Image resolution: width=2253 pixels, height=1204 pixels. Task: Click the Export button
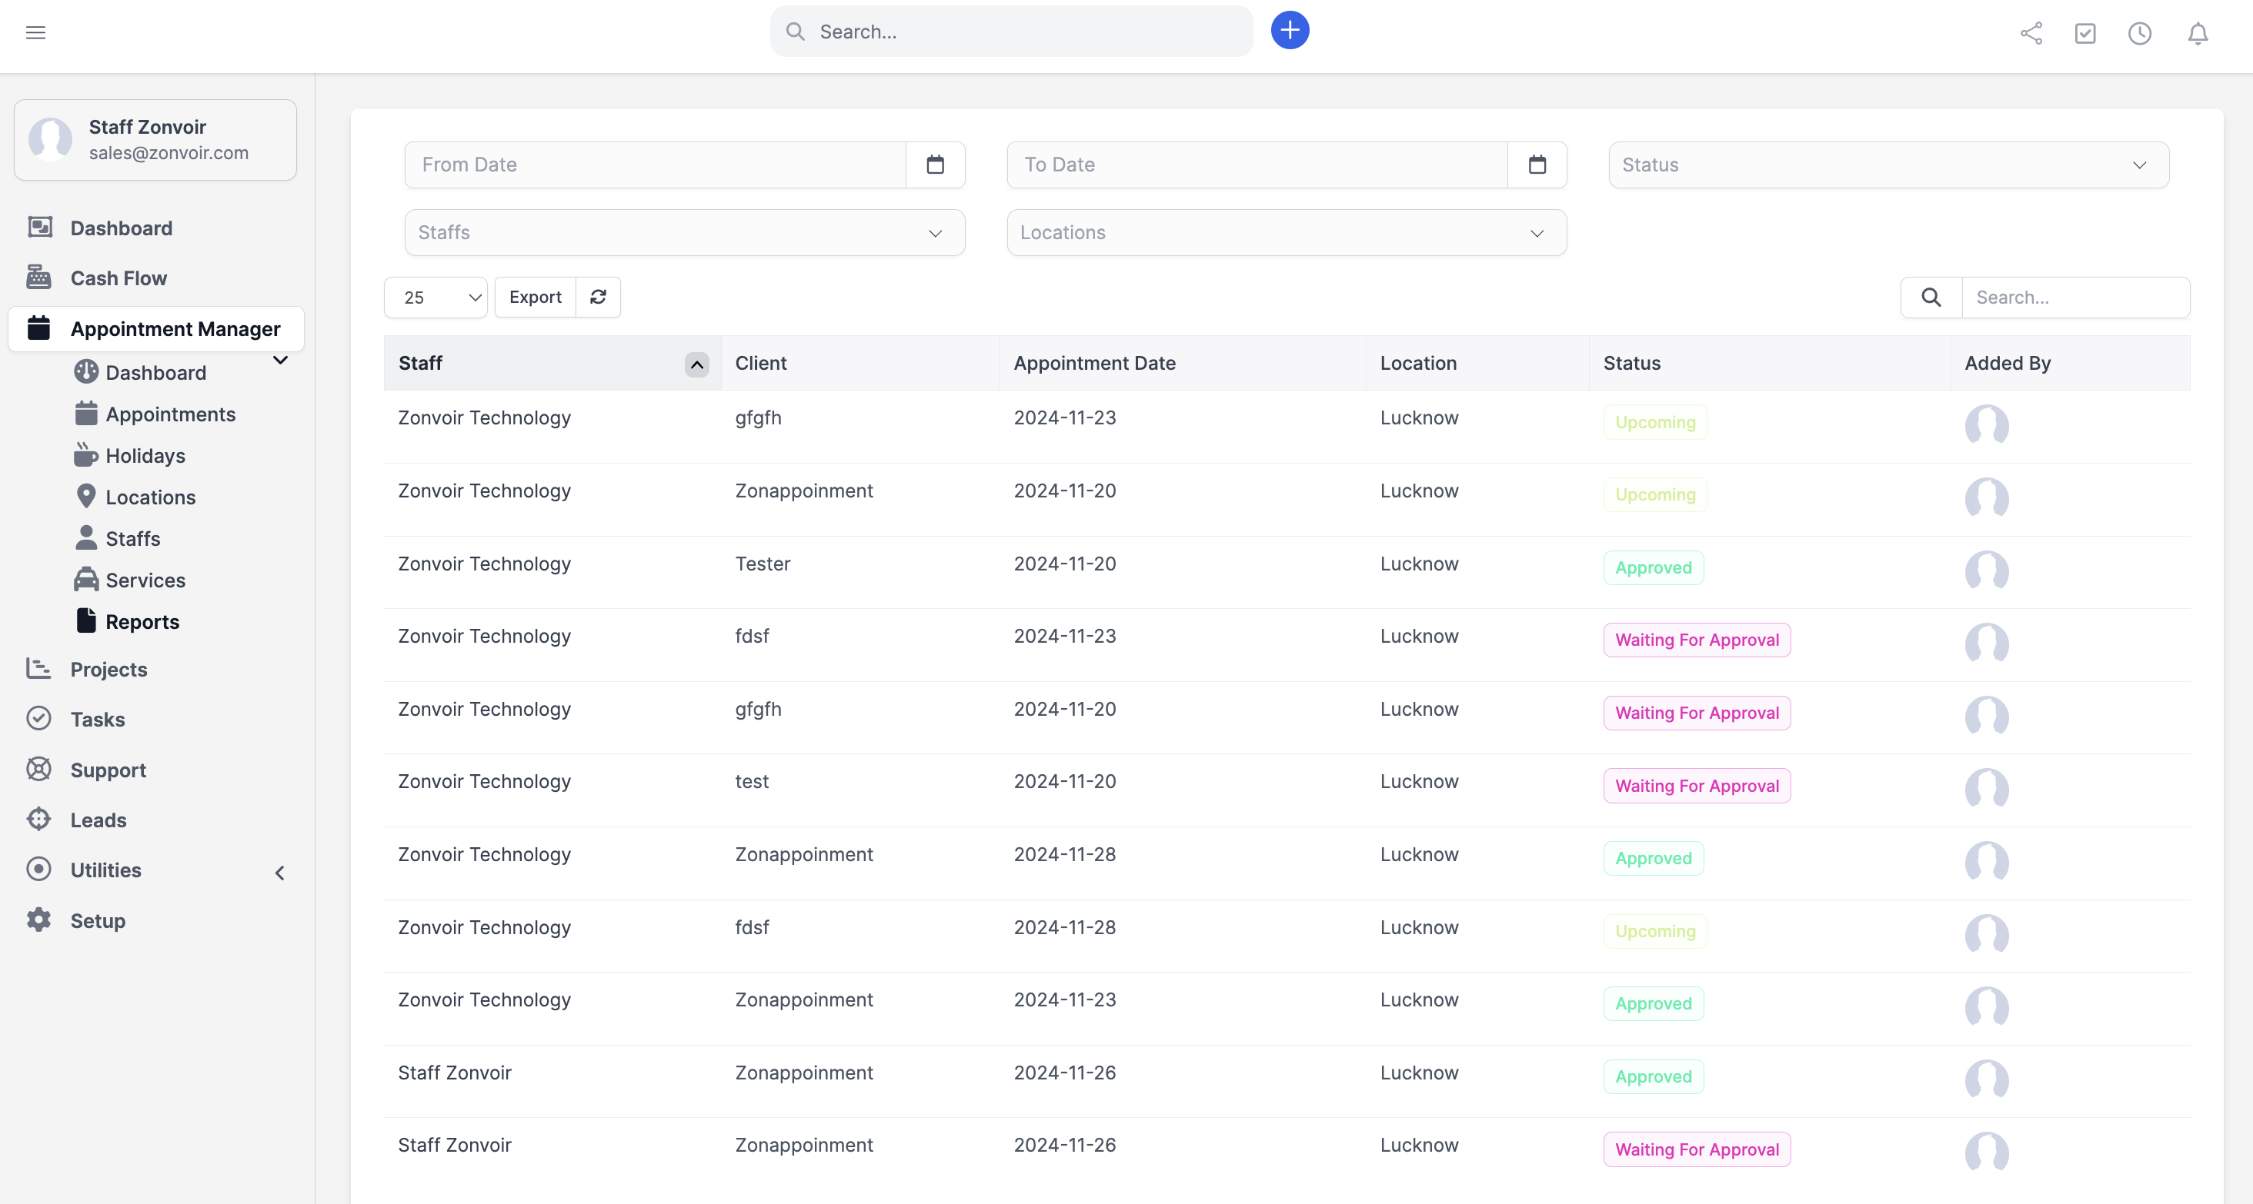(x=534, y=297)
